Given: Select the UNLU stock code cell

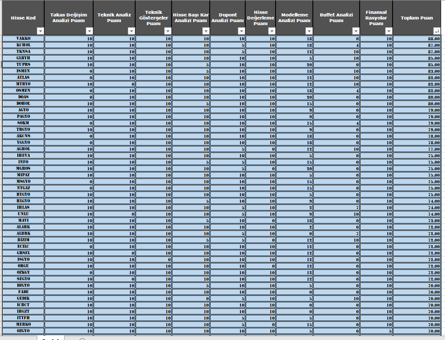Looking at the screenshot, I should click(23, 214).
